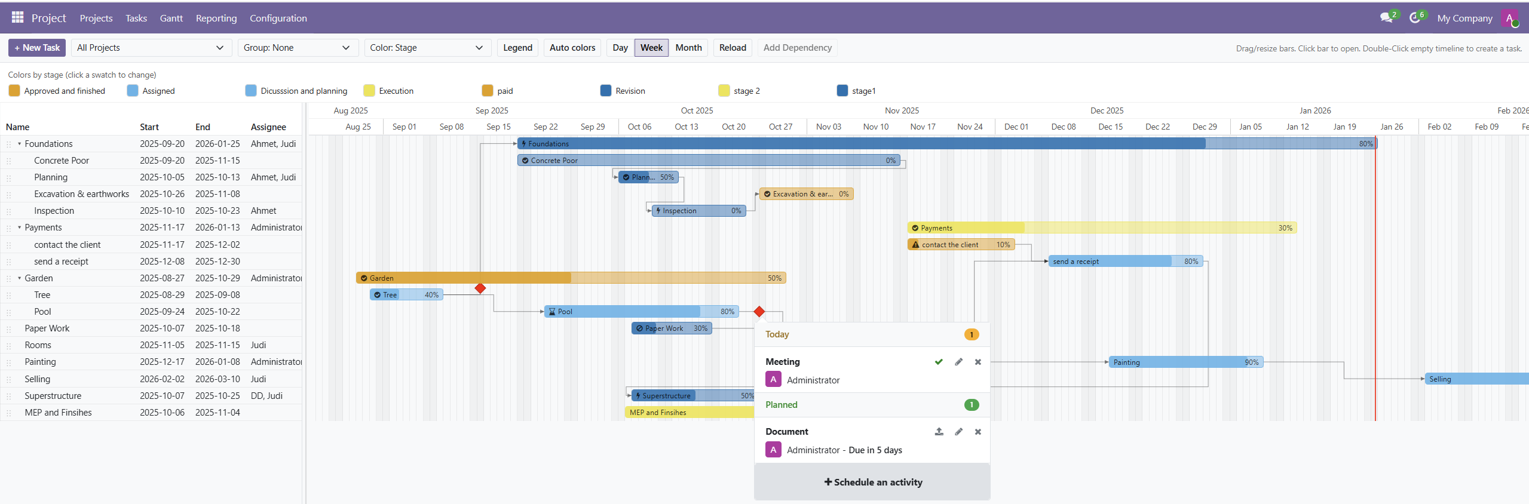1529x504 pixels.
Task: Click the warning icon on contact the client bar
Action: [x=915, y=245]
